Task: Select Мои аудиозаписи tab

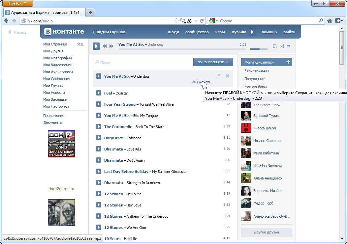Action: pos(267,62)
